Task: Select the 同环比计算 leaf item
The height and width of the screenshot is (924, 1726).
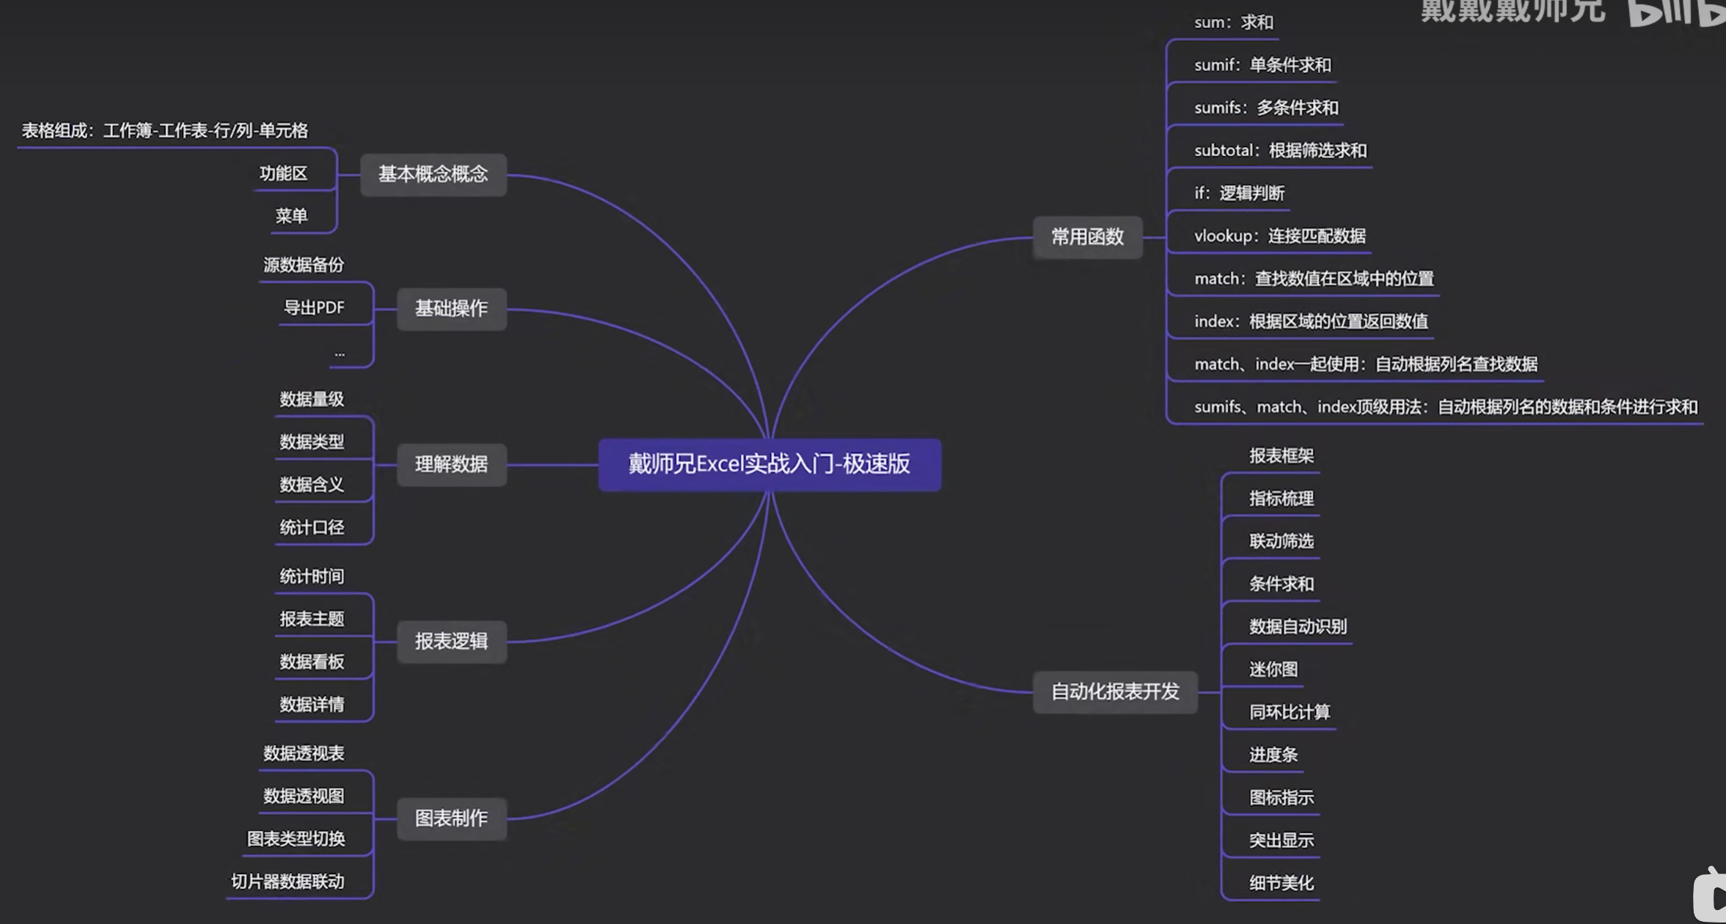Action: pyautogui.click(x=1290, y=712)
